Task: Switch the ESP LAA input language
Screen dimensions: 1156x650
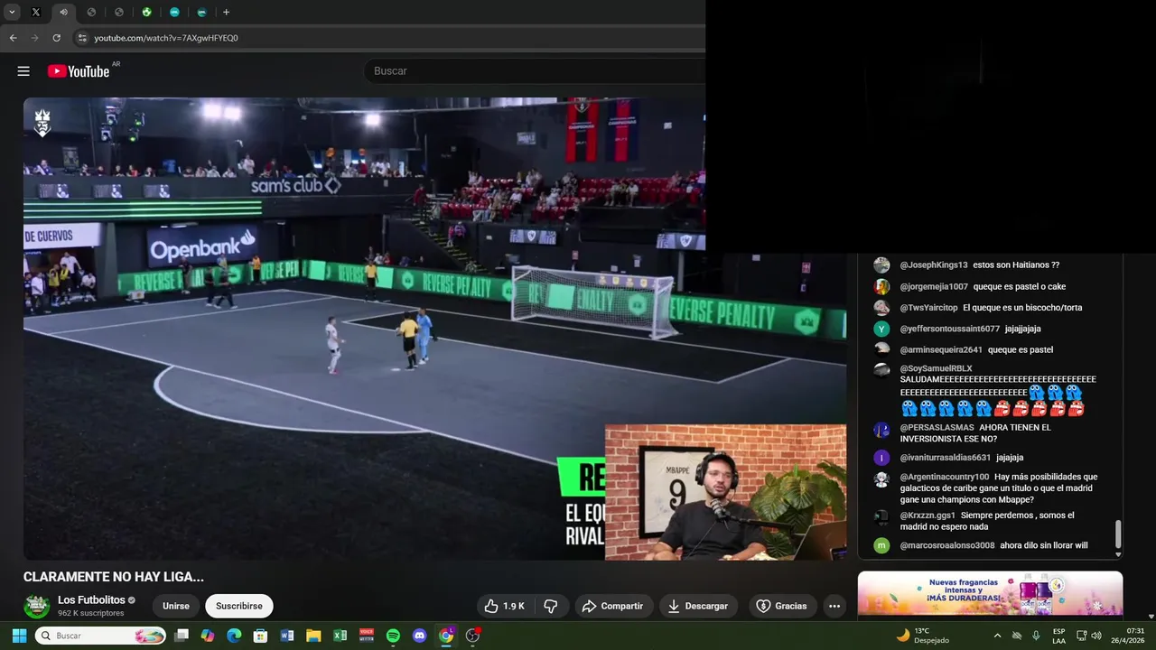Action: click(1058, 636)
